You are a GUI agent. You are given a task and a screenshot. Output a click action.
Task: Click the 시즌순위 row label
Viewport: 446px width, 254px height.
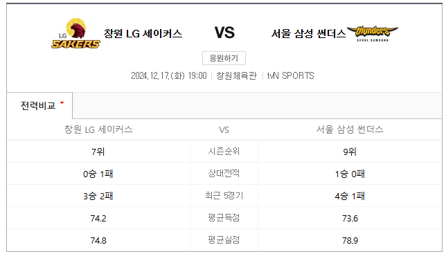224,152
